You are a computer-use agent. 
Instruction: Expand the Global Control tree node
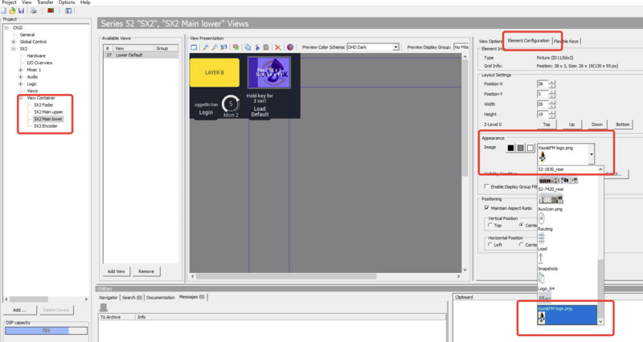point(14,42)
